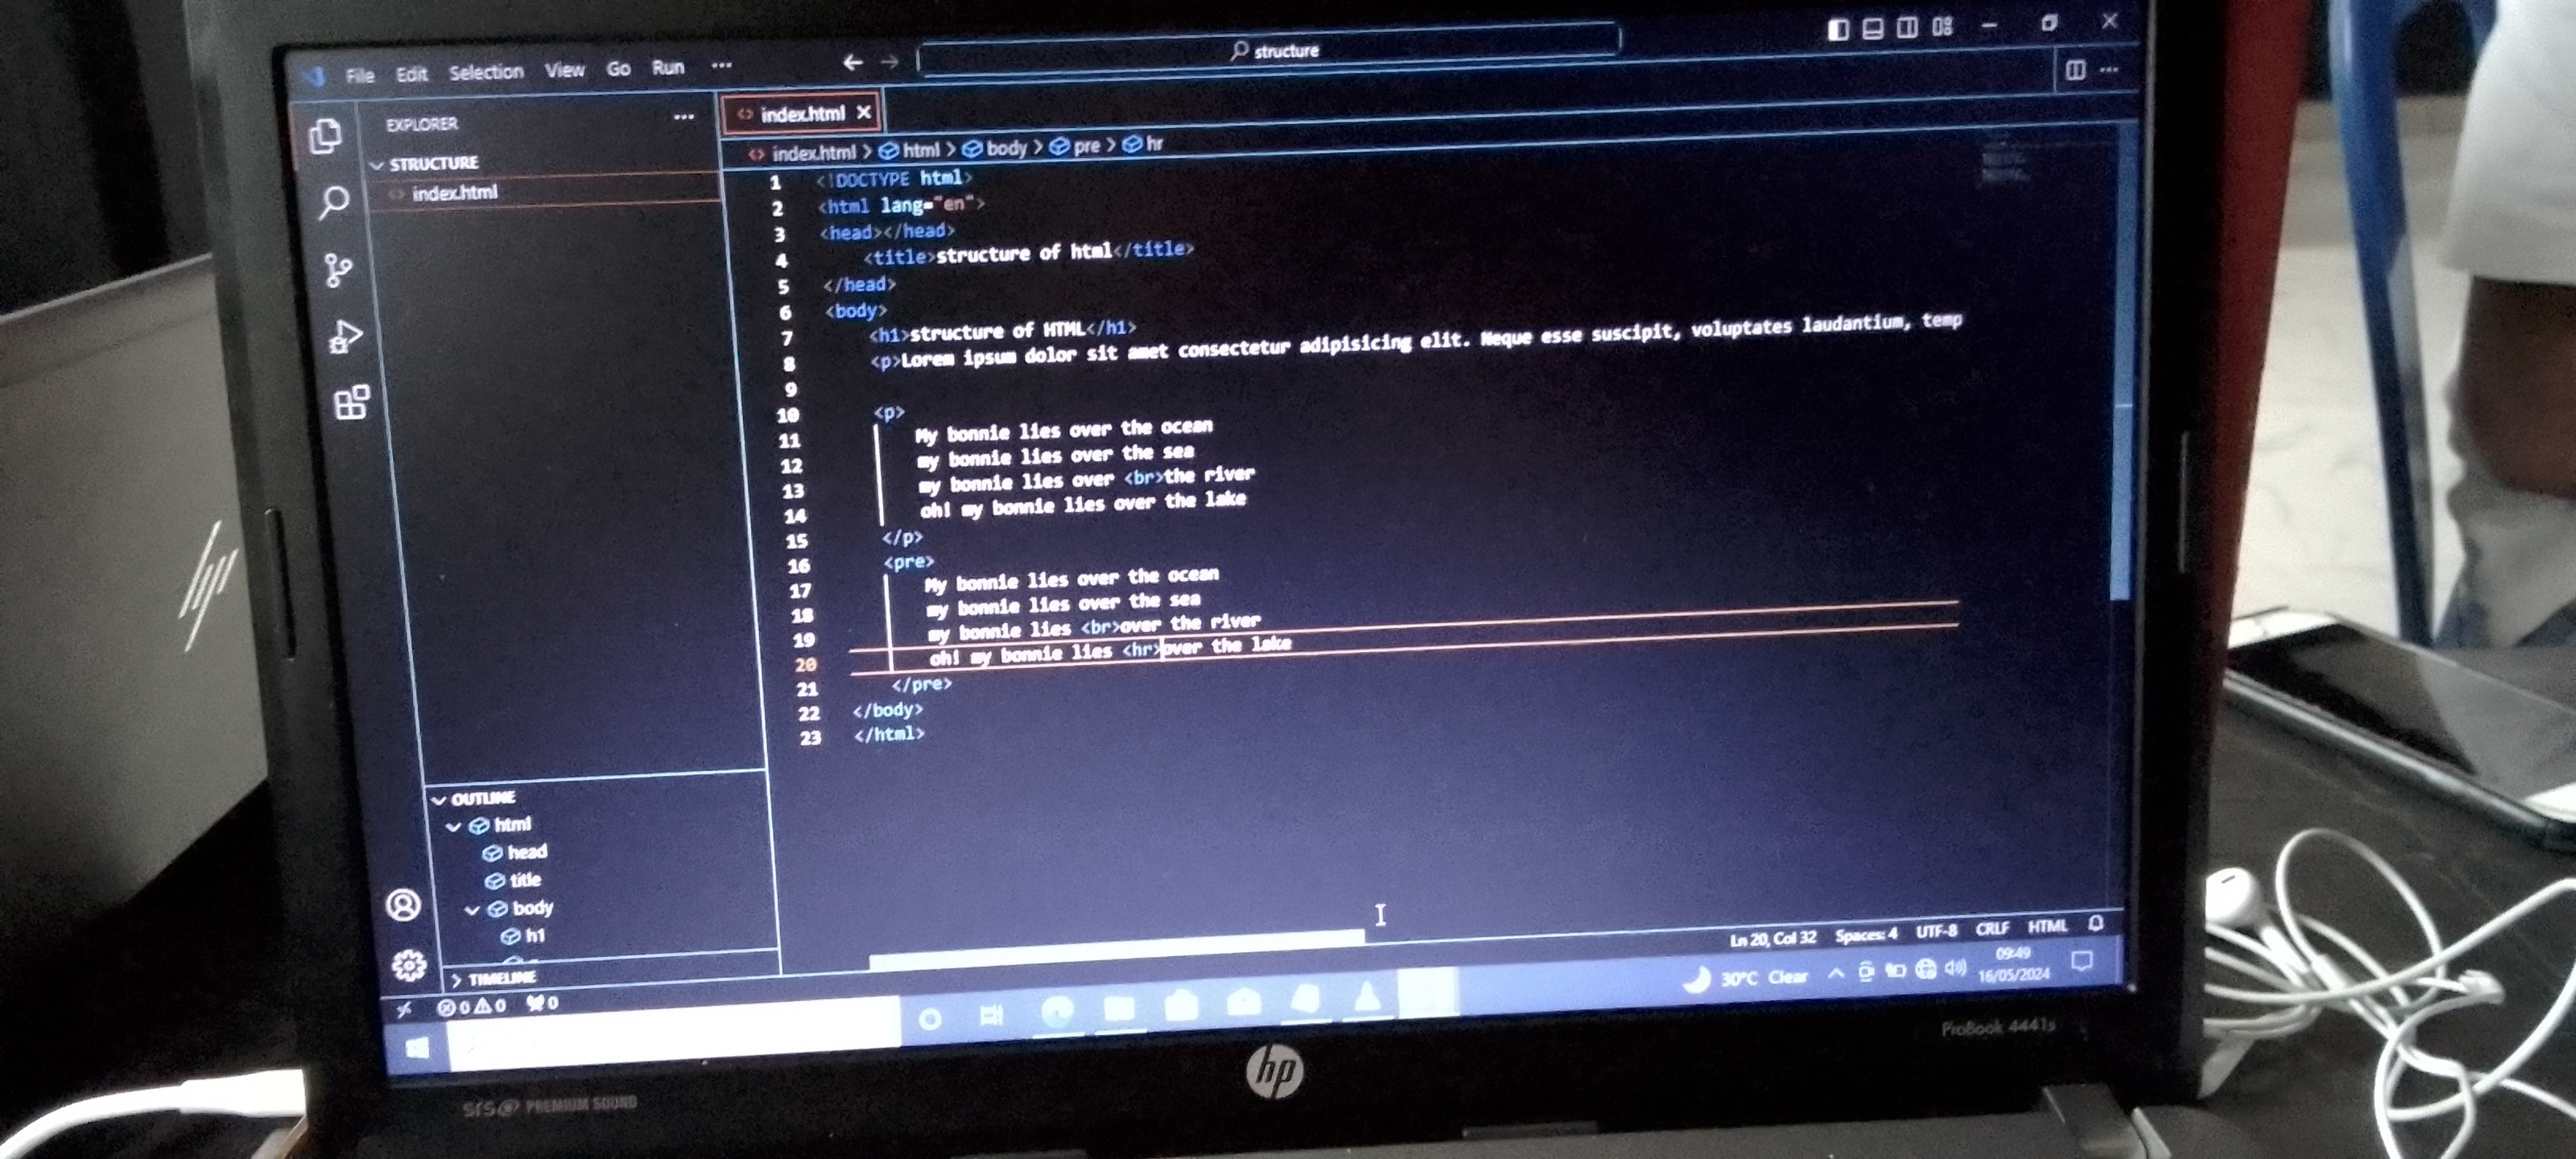
Task: Open the Manage settings gear
Action: (x=408, y=964)
